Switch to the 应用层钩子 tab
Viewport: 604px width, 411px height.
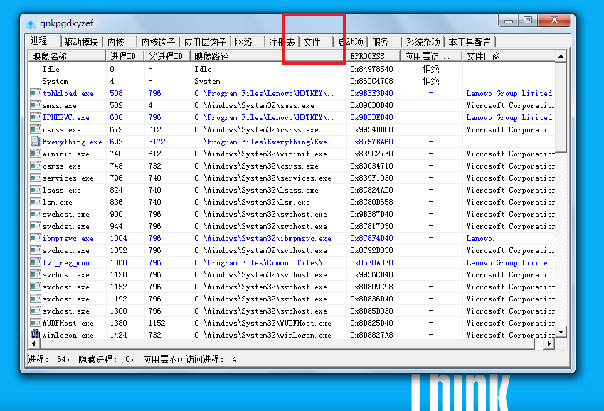click(205, 42)
